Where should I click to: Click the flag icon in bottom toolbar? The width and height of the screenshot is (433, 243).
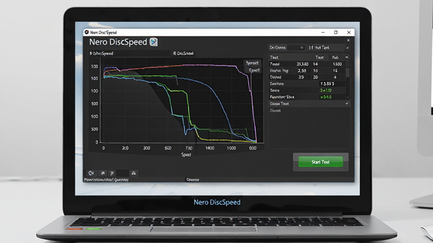pyautogui.click(x=103, y=173)
